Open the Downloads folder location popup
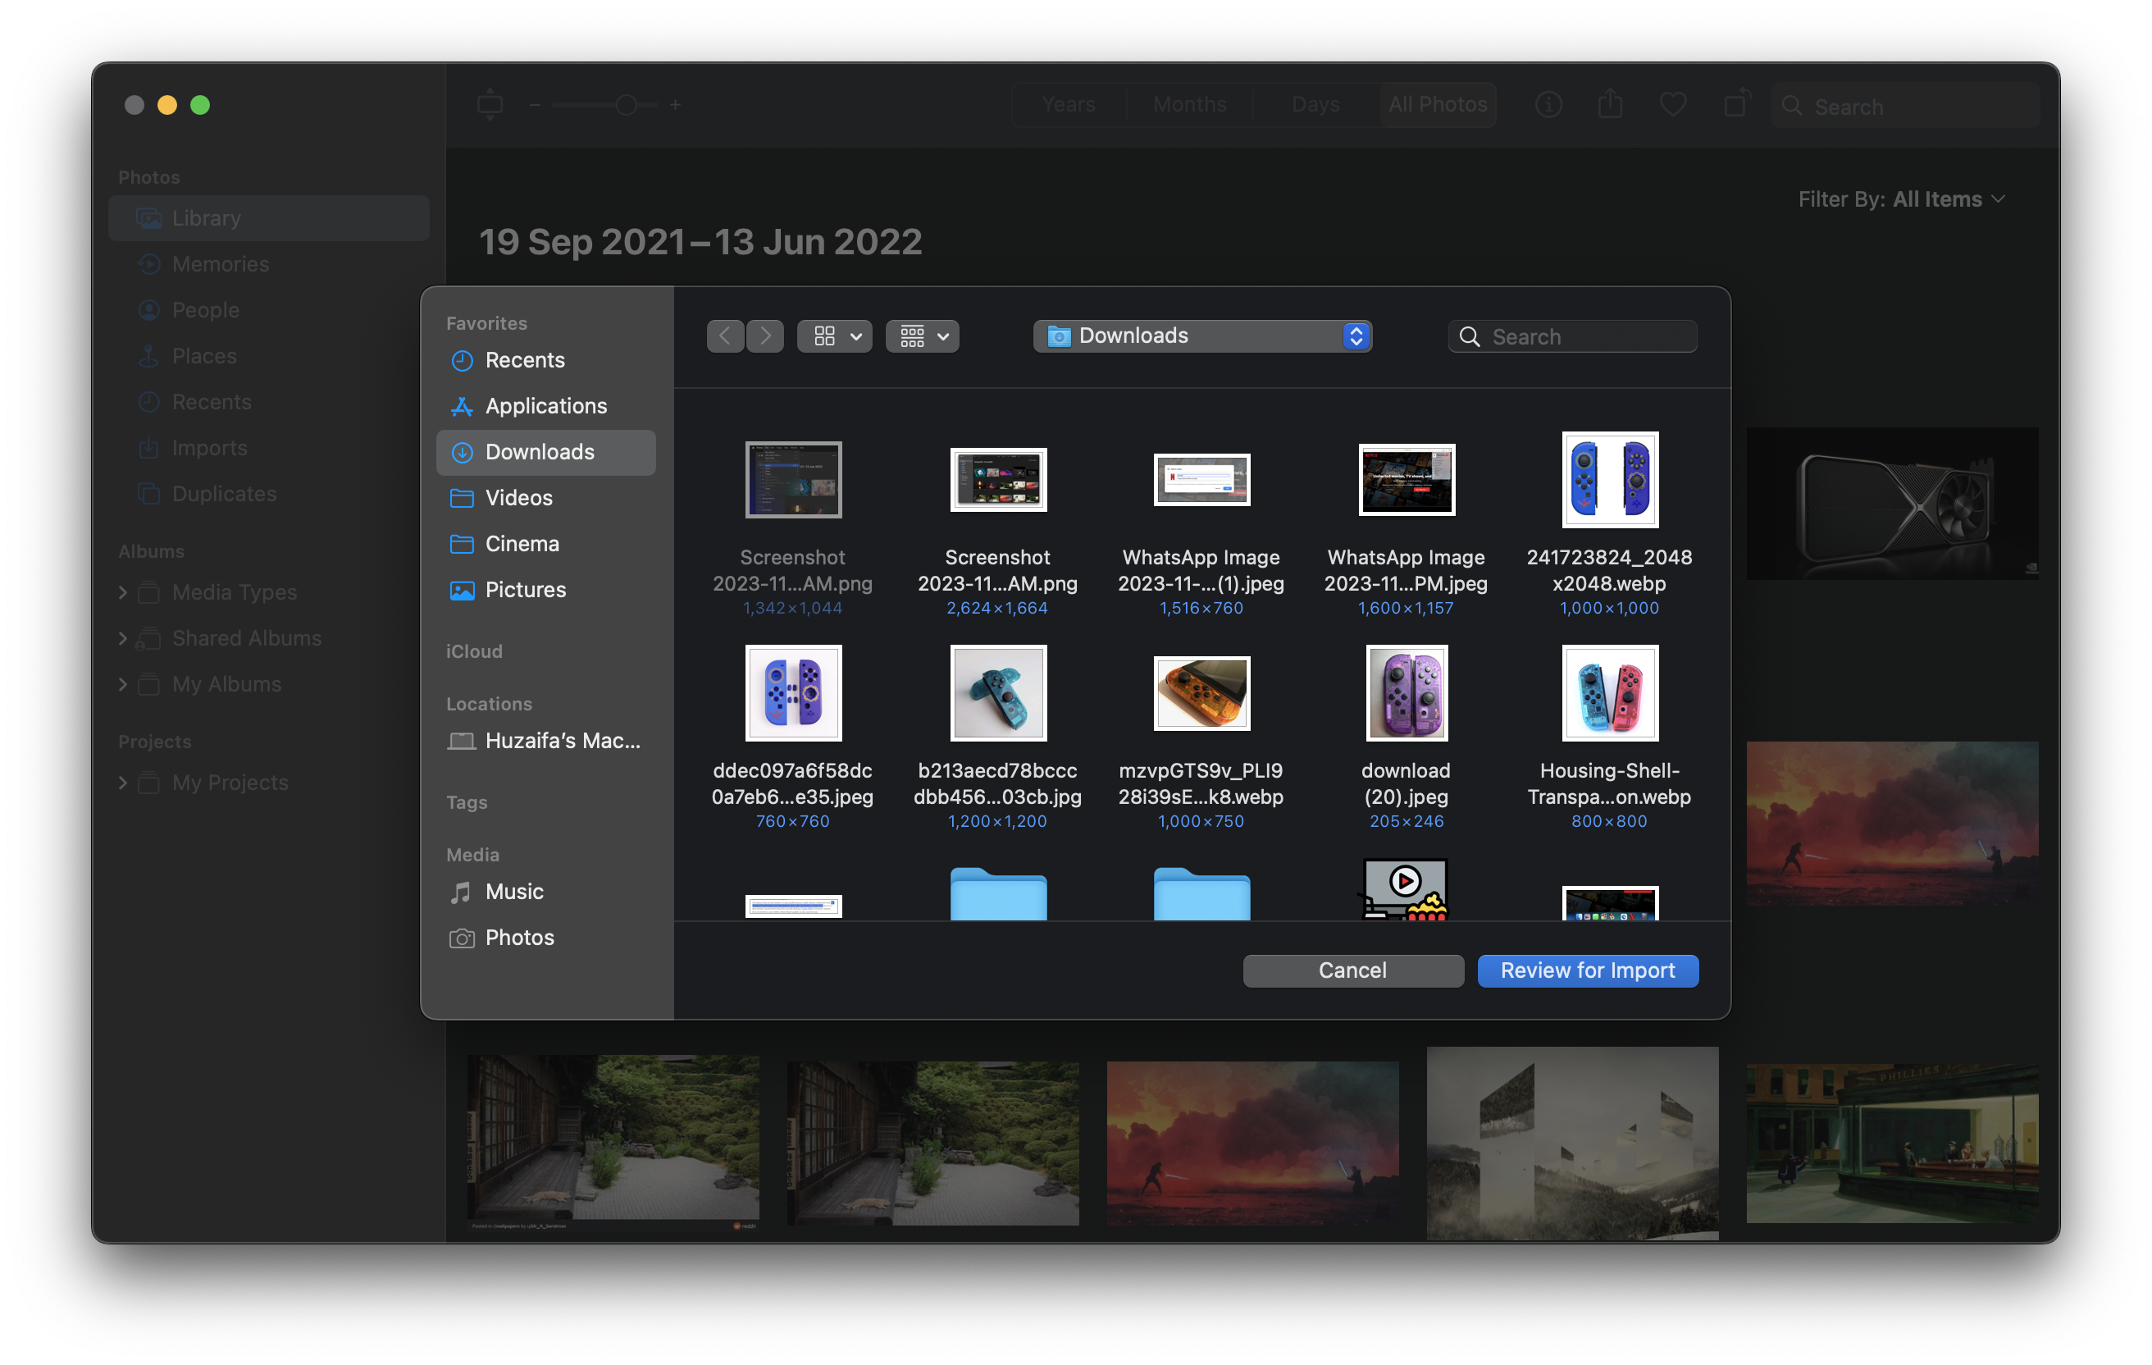 pos(1202,336)
